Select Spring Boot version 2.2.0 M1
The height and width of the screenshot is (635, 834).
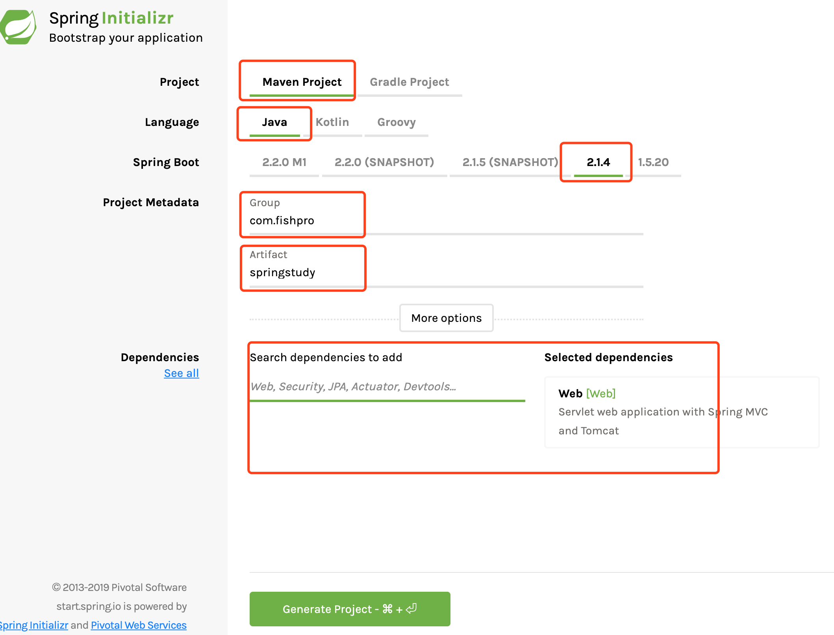284,162
